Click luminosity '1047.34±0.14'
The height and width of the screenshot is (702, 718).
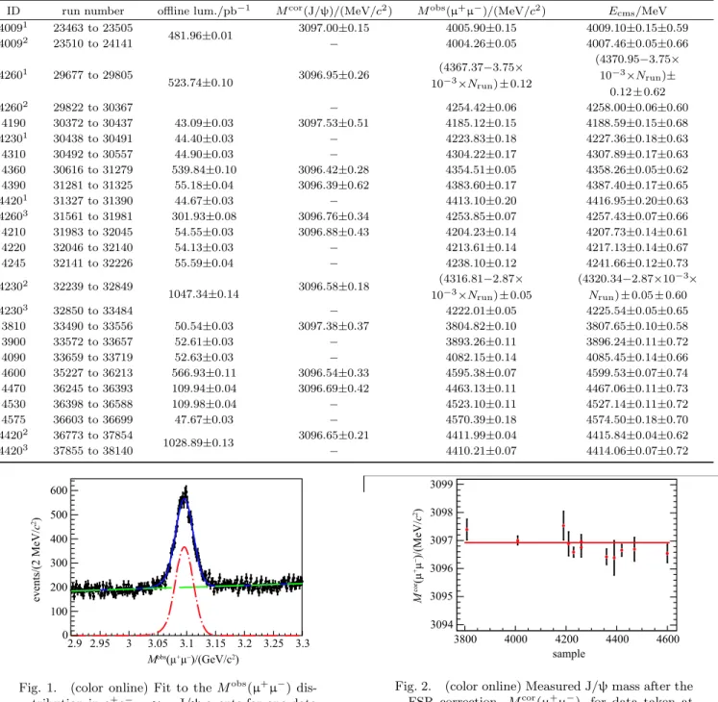[x=204, y=294]
